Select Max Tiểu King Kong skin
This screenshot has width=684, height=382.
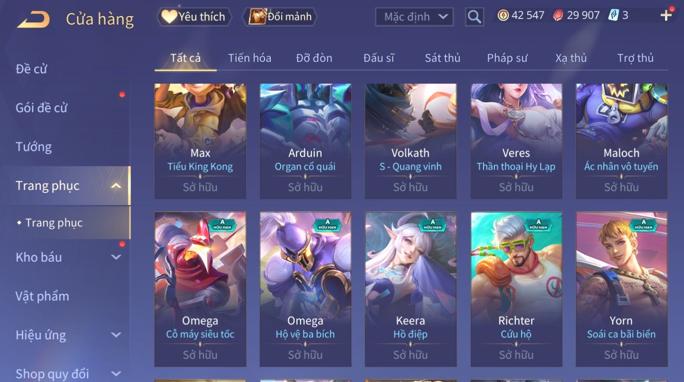200,141
